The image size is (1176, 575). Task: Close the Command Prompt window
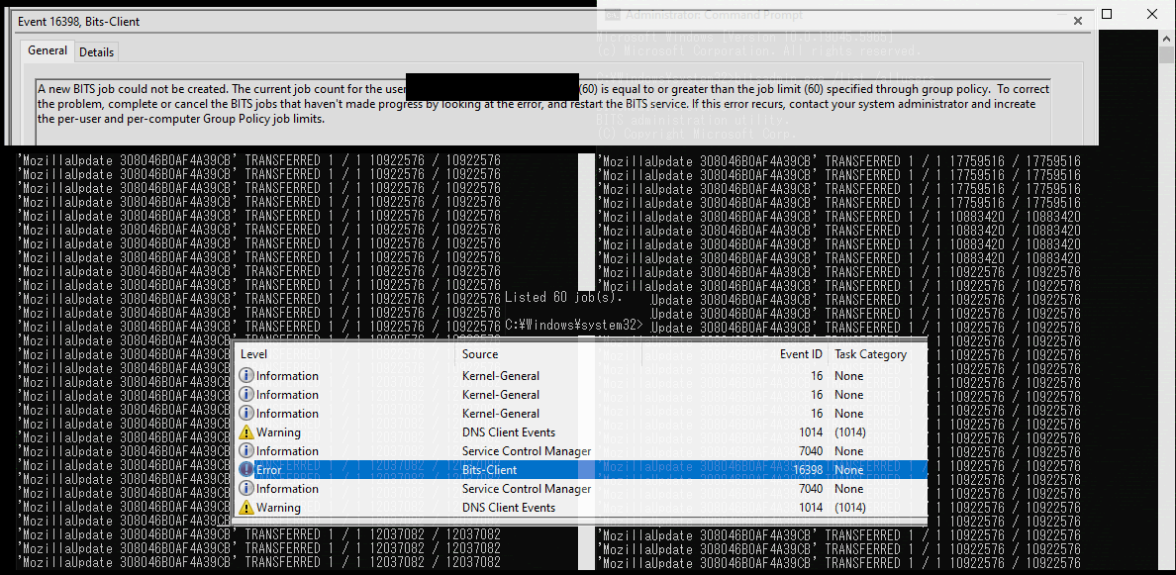tap(1153, 14)
